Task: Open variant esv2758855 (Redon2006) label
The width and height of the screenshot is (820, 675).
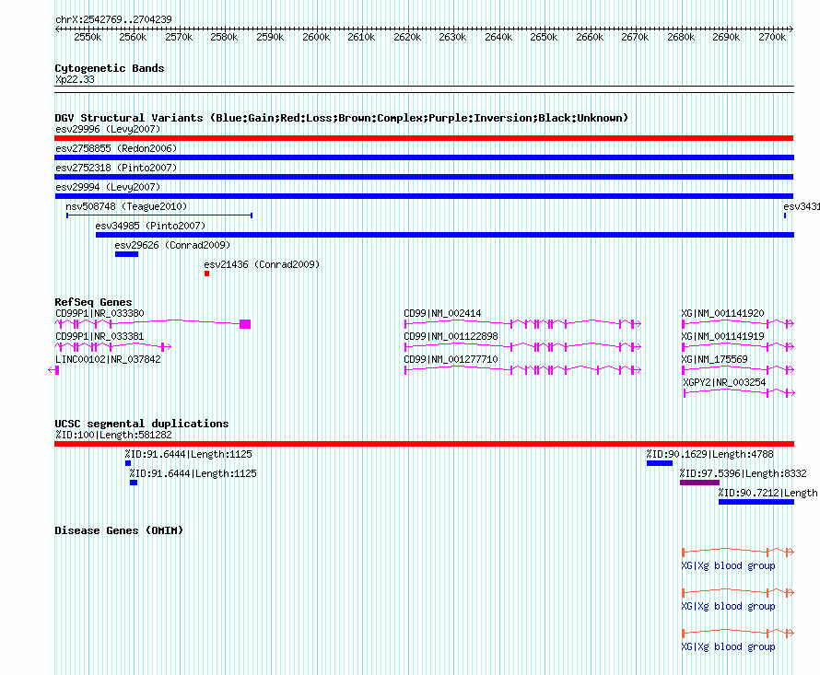Action: click(x=116, y=148)
